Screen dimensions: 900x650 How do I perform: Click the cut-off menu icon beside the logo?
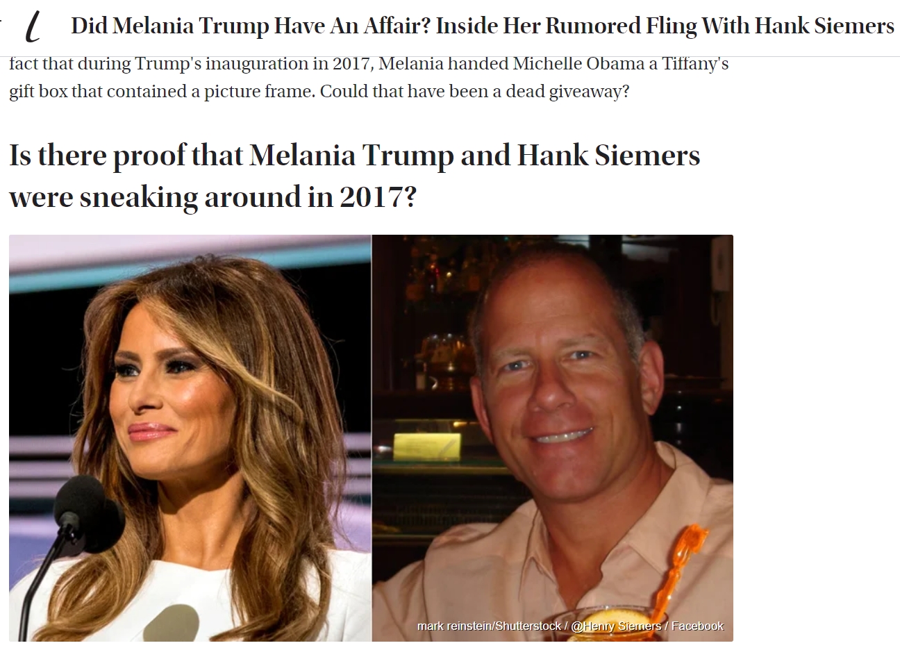(1, 21)
